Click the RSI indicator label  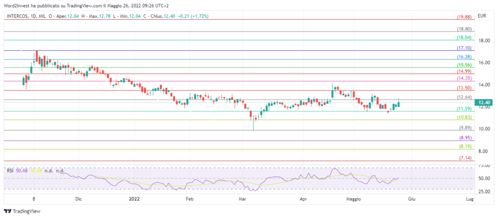[x=10, y=170]
